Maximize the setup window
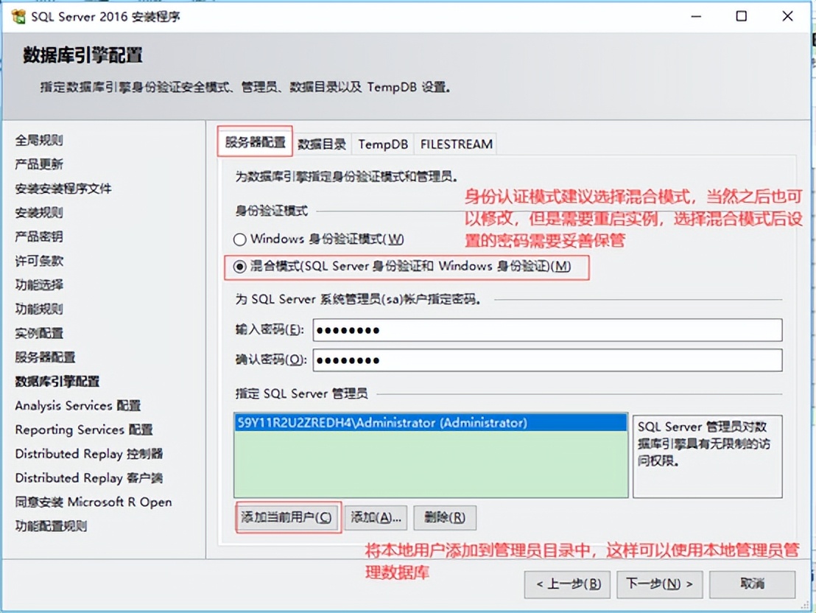 tap(742, 17)
